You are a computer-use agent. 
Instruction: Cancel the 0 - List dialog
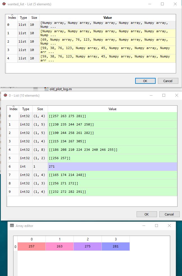169,214
